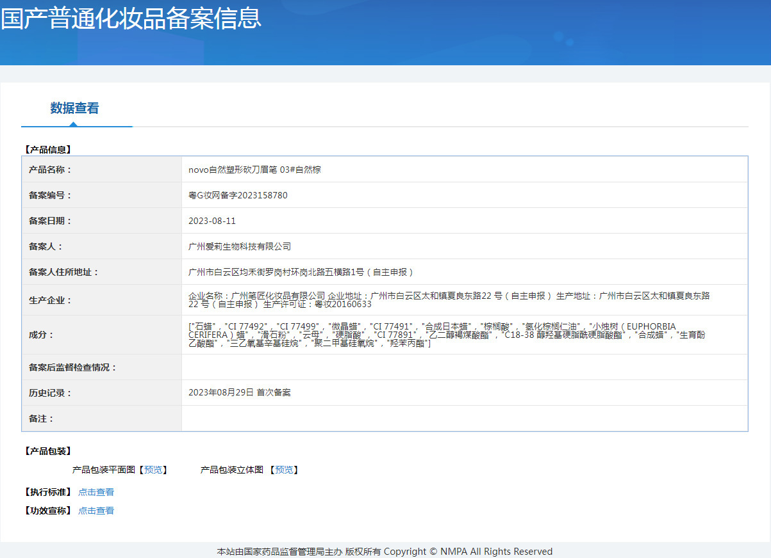Click the 备案编号 label cell
The height and width of the screenshot is (558, 771).
(x=102, y=195)
